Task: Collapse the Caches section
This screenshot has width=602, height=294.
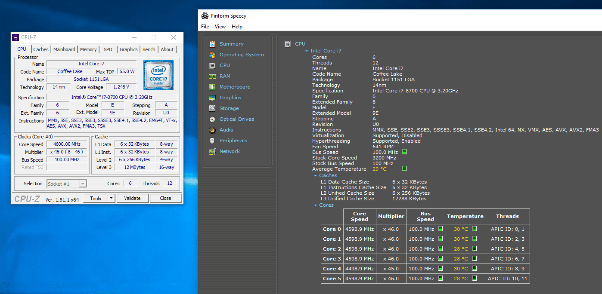Action: click(x=315, y=176)
